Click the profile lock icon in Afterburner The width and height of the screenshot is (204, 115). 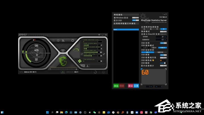pos(76,69)
